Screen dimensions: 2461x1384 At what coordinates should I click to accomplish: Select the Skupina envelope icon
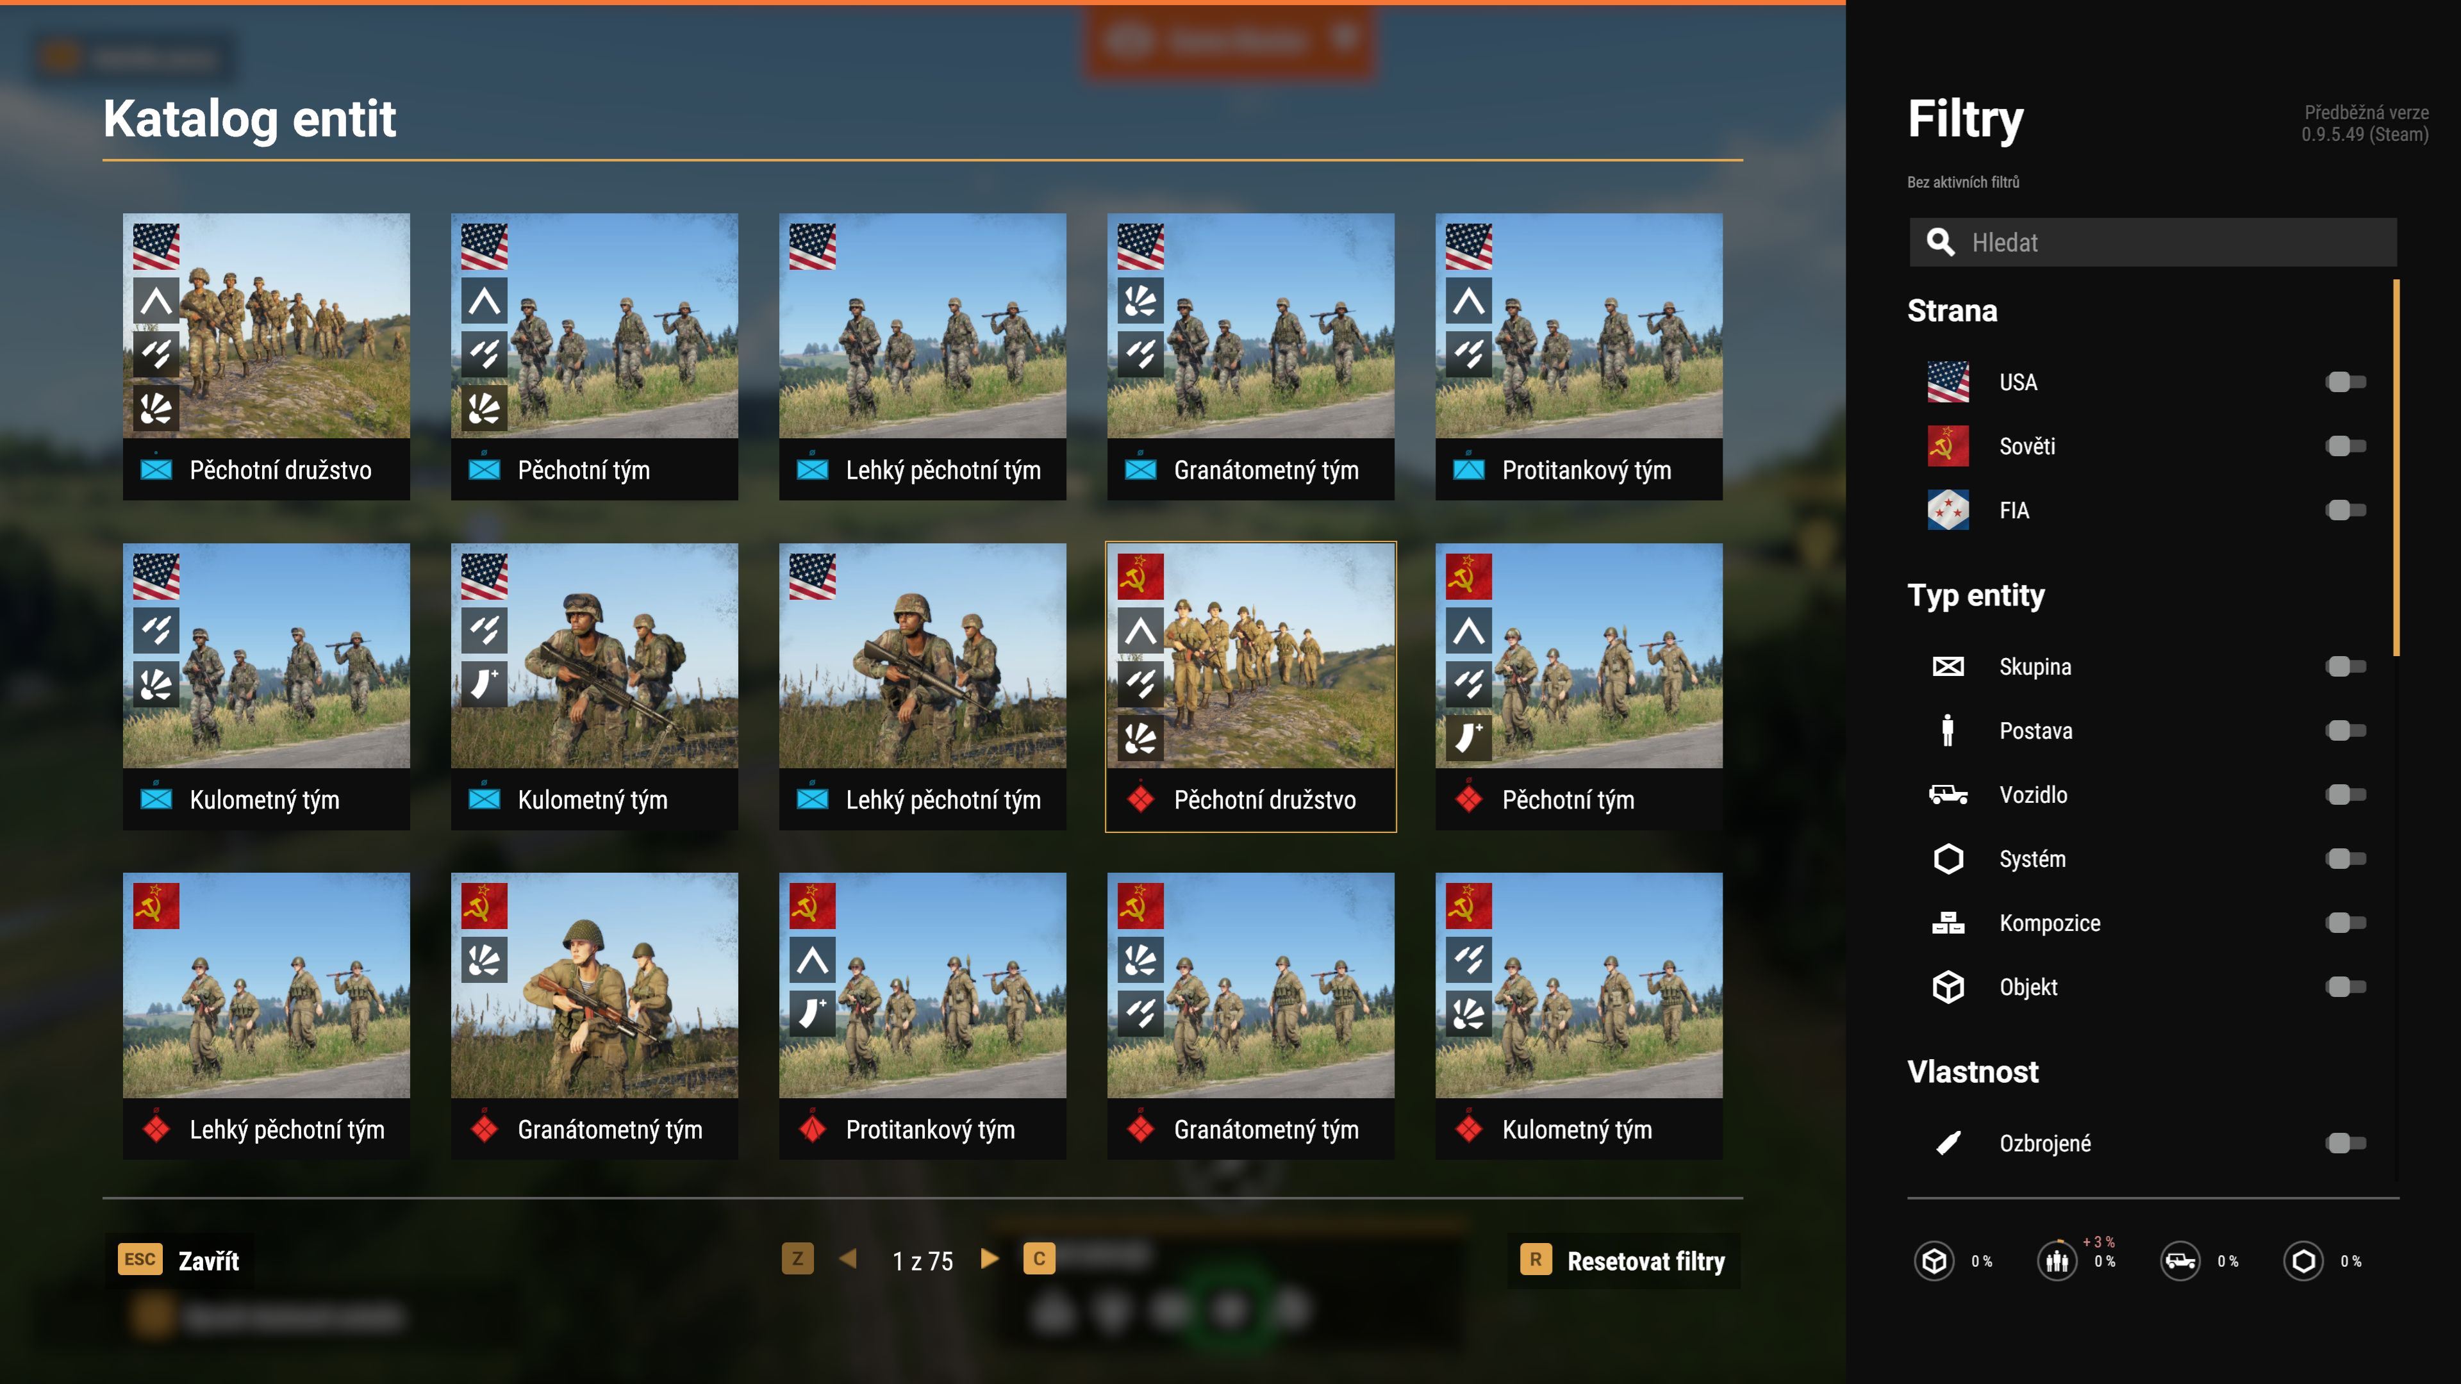pyautogui.click(x=1948, y=666)
